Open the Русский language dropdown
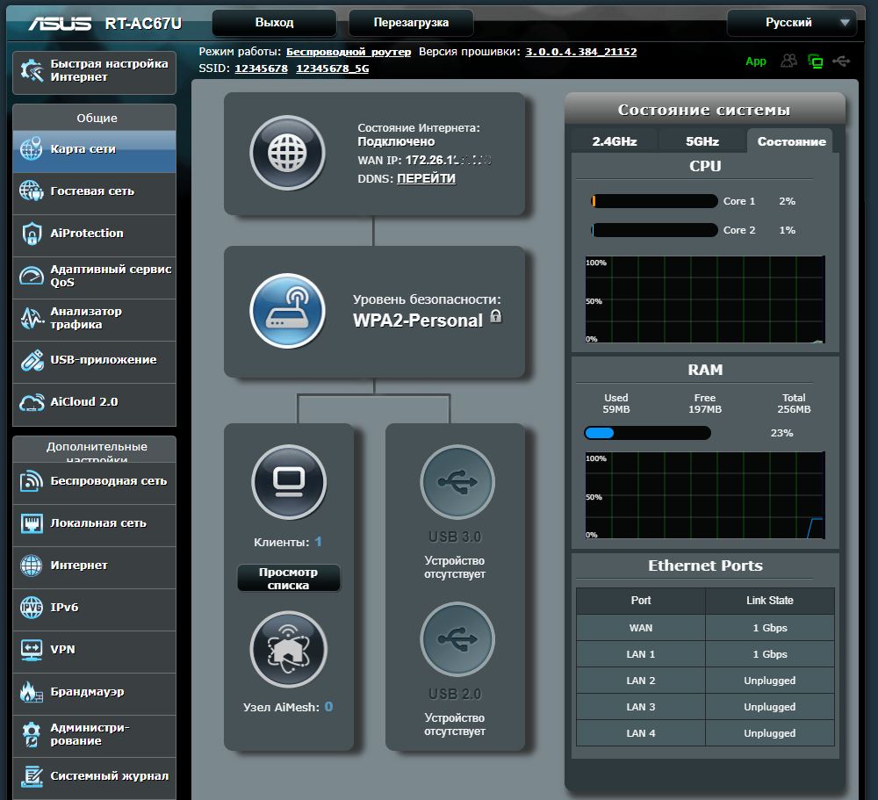 pyautogui.click(x=791, y=23)
